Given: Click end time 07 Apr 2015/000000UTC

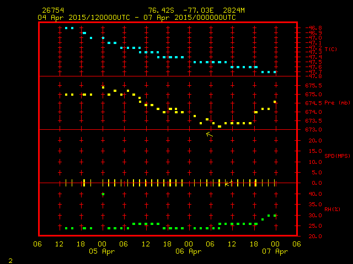Looking at the screenshot, I should (x=190, y=18).
